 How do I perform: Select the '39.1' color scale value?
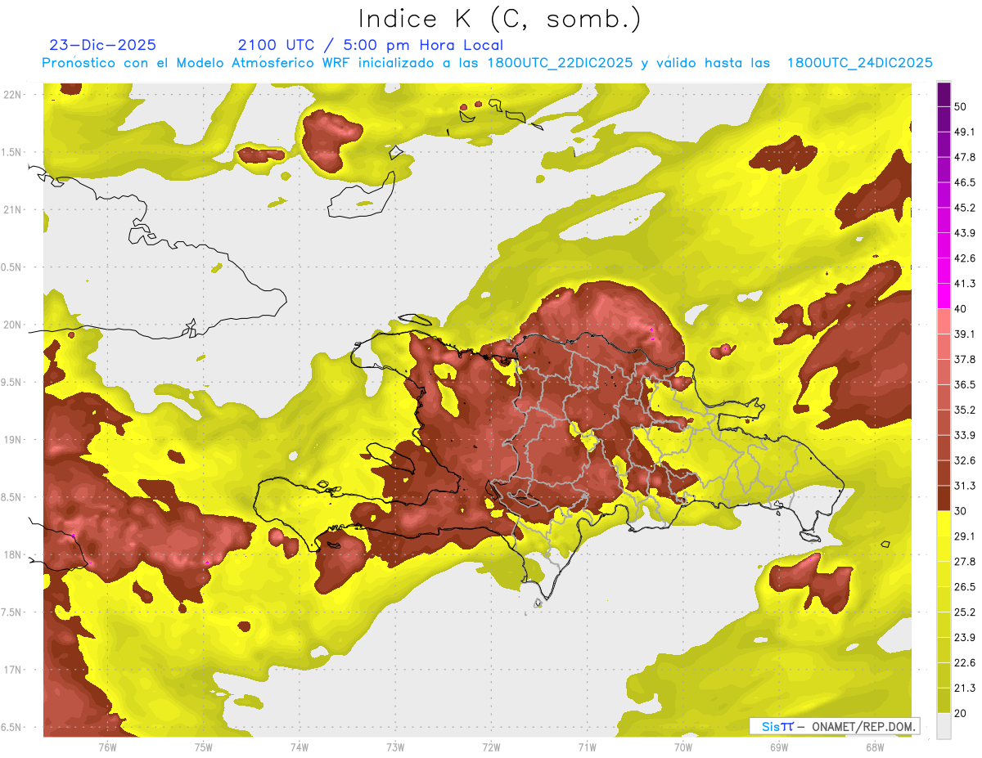[965, 334]
